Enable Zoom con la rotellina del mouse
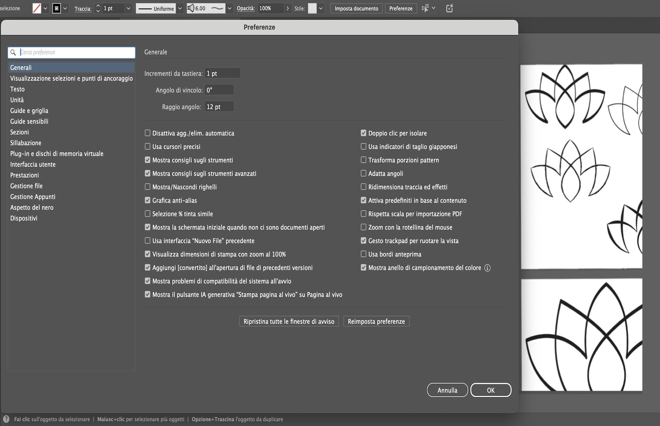This screenshot has height=426, width=660. 363,227
